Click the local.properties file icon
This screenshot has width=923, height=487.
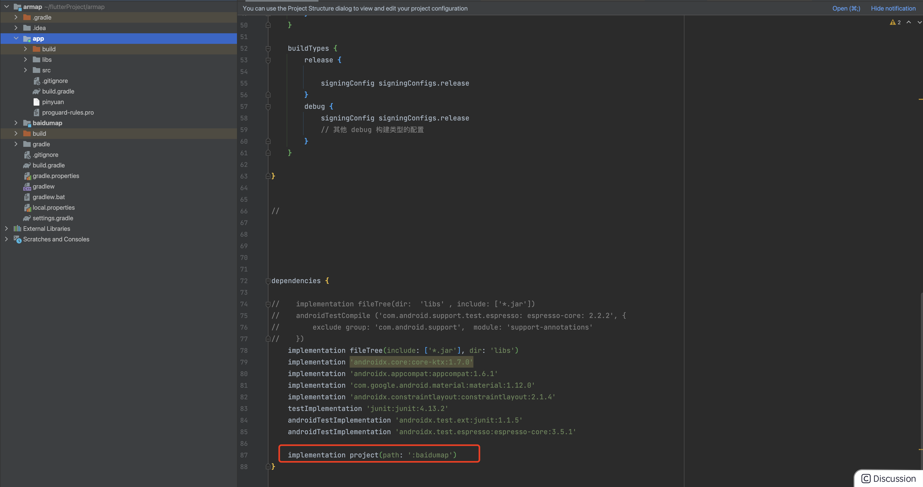coord(27,208)
